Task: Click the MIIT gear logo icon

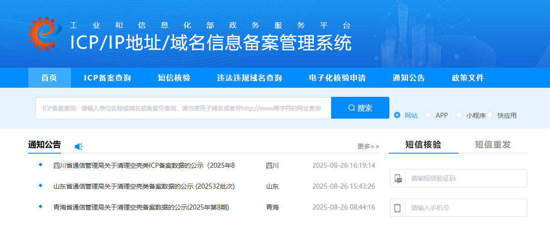Action: [45, 33]
